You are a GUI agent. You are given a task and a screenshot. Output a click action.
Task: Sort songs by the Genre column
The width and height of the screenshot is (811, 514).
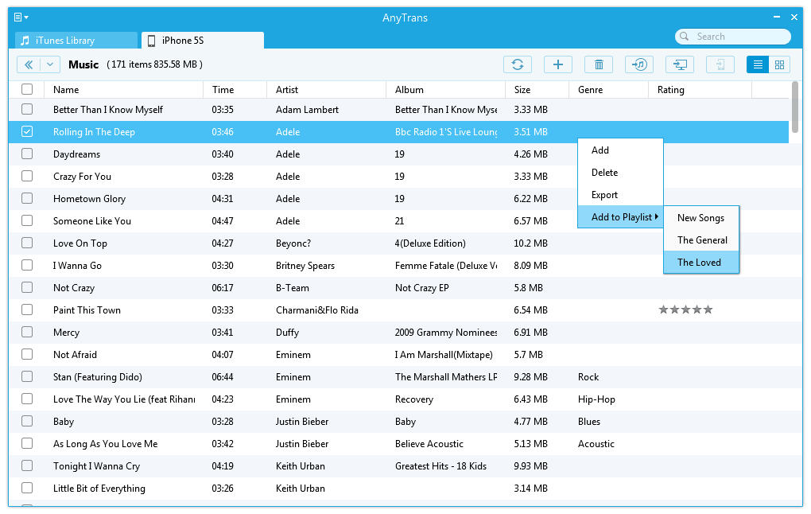609,90
